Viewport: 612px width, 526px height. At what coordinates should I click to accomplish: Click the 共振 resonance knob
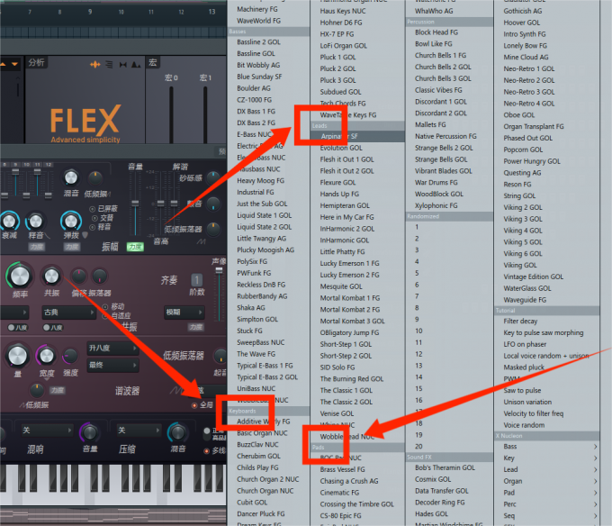(51, 277)
